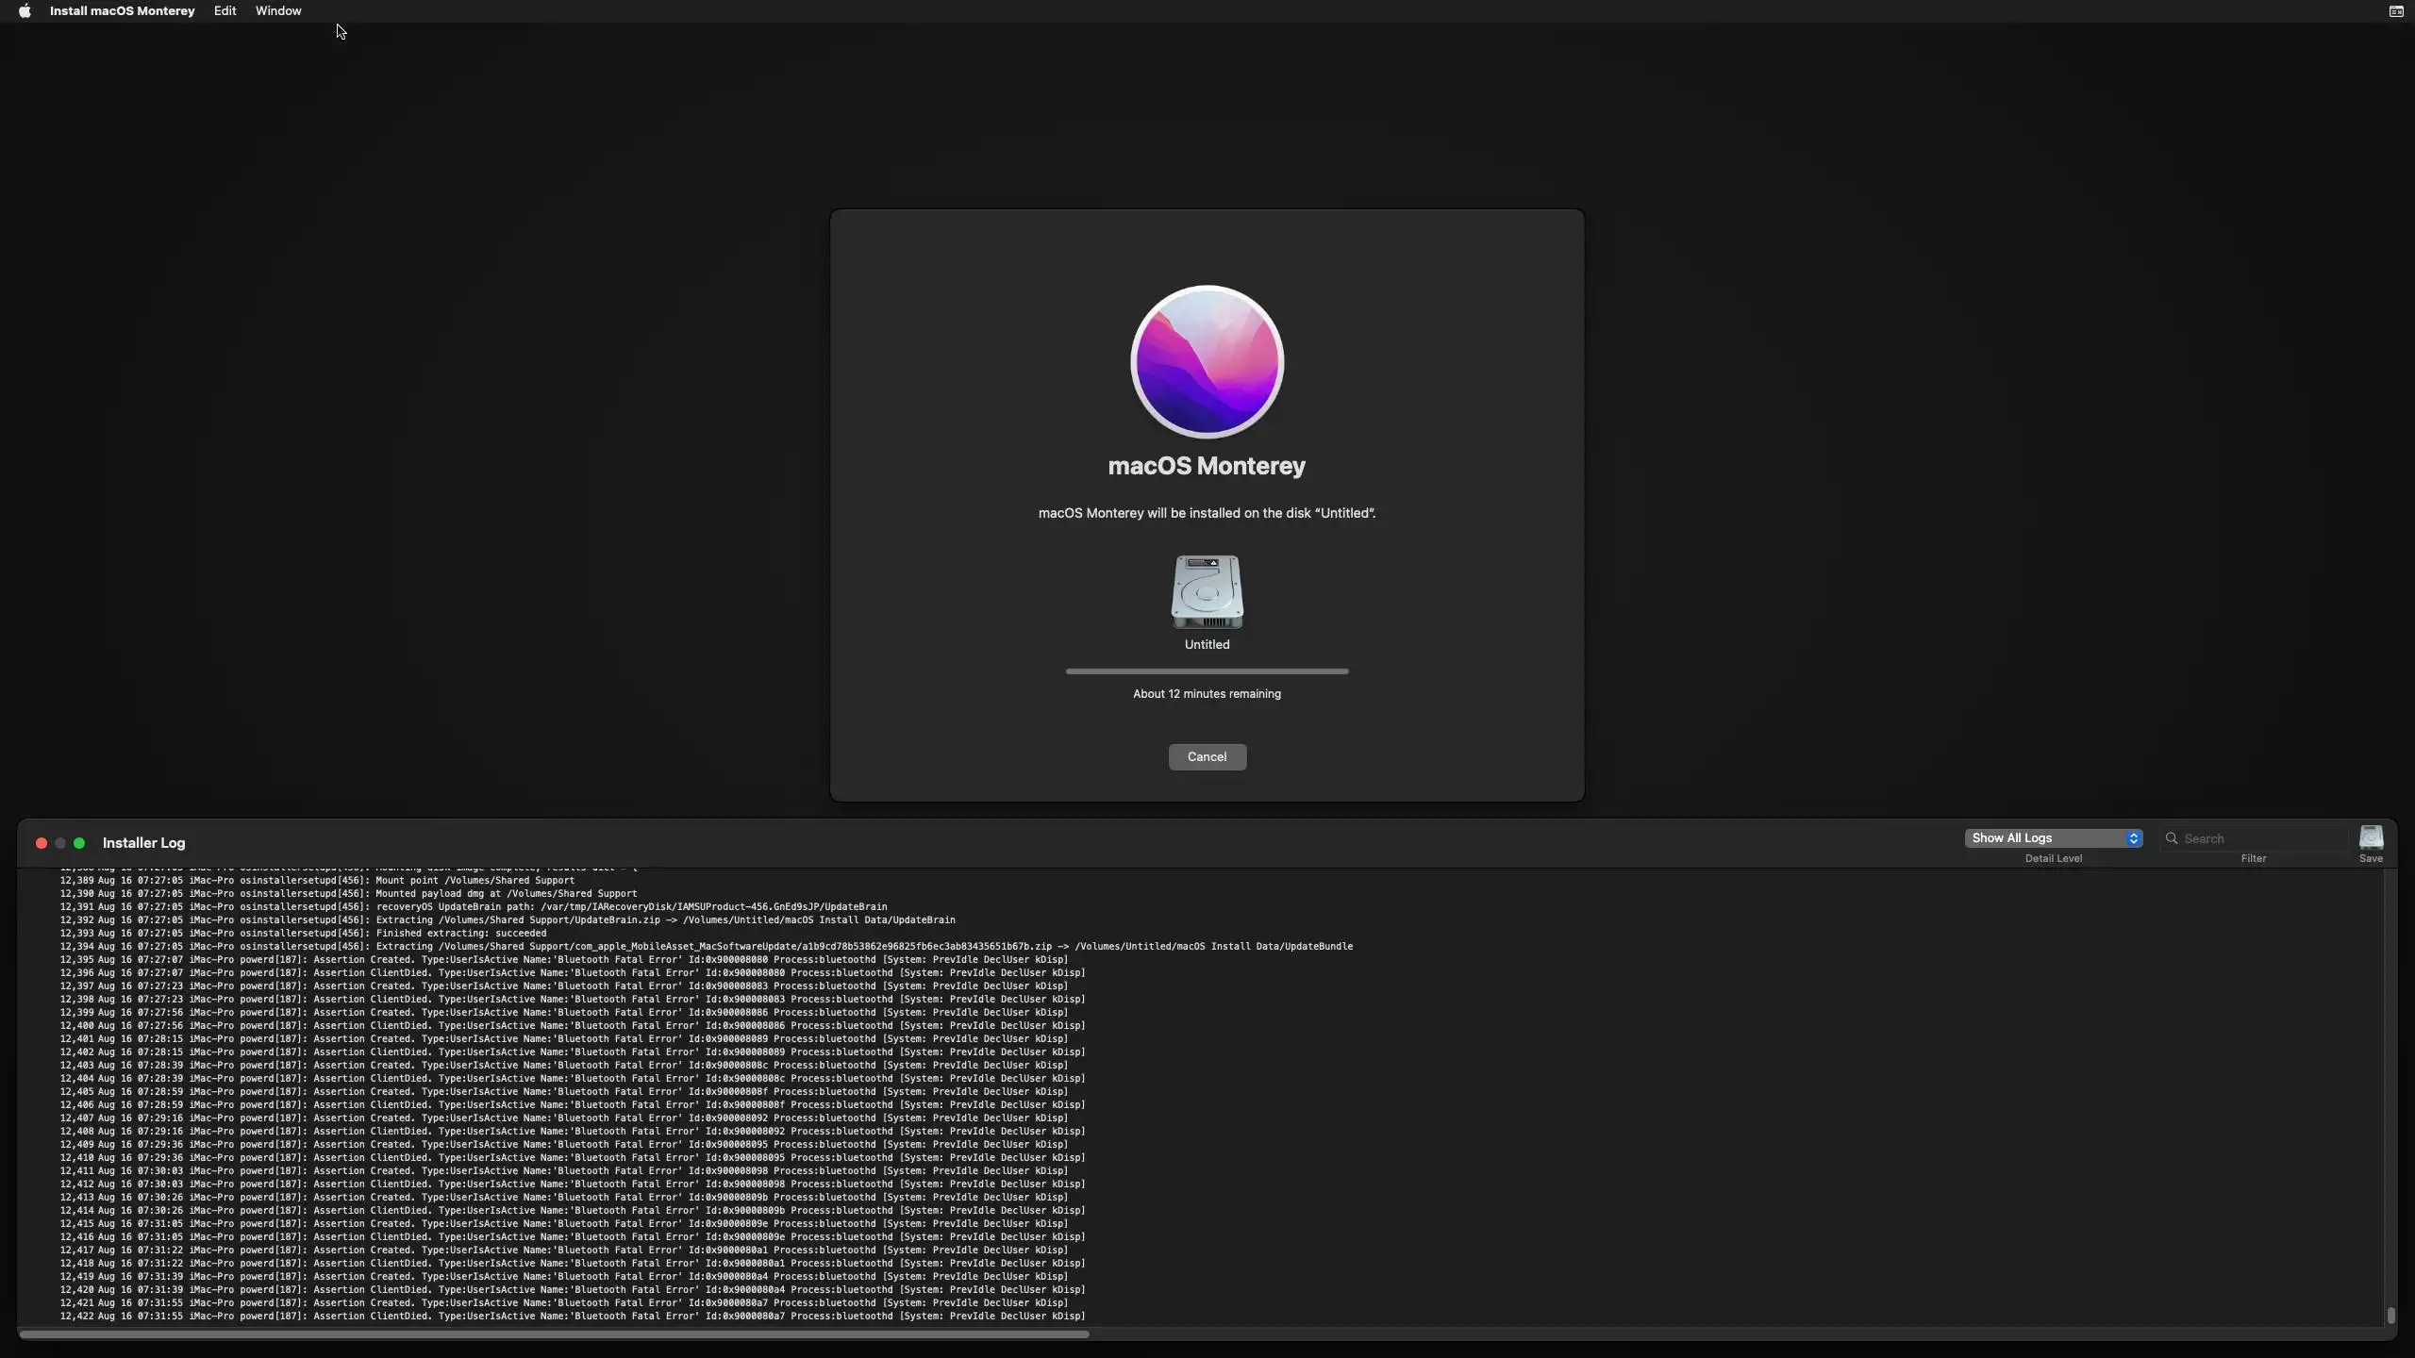
Task: Click the Untitled disk icon
Action: pos(1207,591)
